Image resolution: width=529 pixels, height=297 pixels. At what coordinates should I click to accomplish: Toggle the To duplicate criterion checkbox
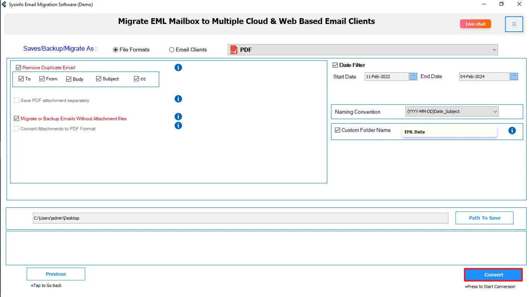tap(21, 79)
